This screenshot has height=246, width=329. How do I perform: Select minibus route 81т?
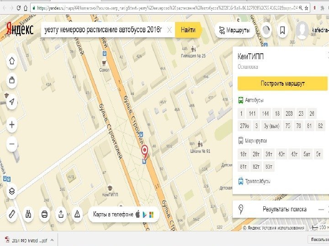(x=244, y=167)
